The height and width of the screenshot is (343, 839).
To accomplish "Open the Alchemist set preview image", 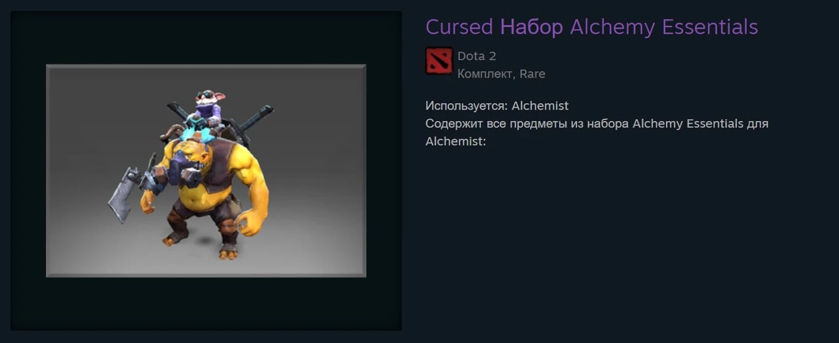I will pyautogui.click(x=206, y=171).
